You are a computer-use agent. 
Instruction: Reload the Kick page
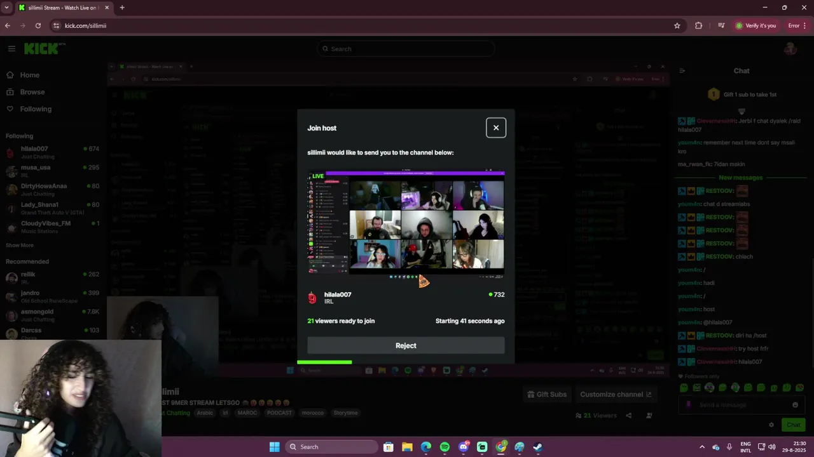tap(38, 25)
